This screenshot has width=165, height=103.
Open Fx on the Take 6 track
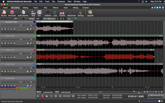tap(11, 71)
